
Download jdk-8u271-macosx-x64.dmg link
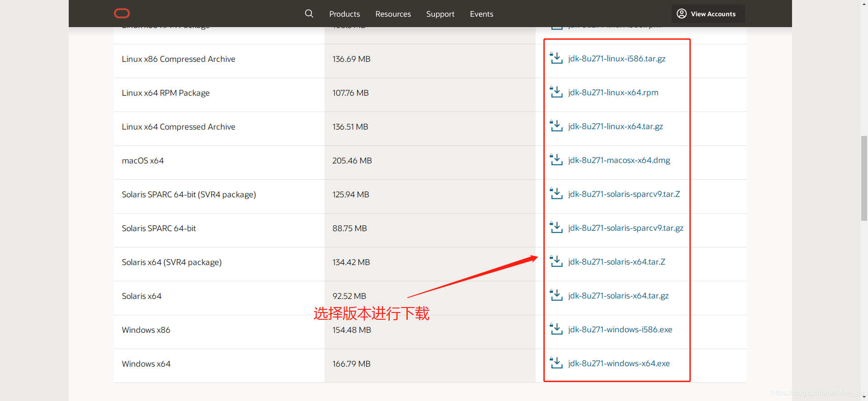[x=619, y=160]
